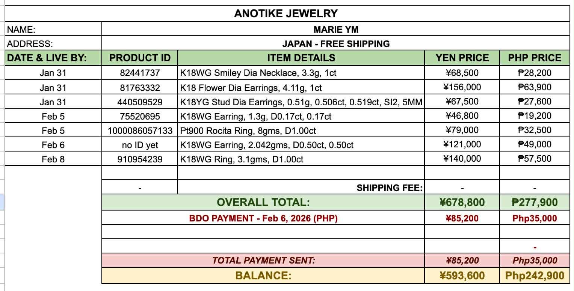
Task: Select the PRODUCT ID column header
Action: coord(140,58)
